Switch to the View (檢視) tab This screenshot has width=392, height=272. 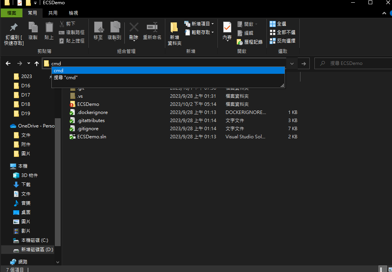click(73, 13)
